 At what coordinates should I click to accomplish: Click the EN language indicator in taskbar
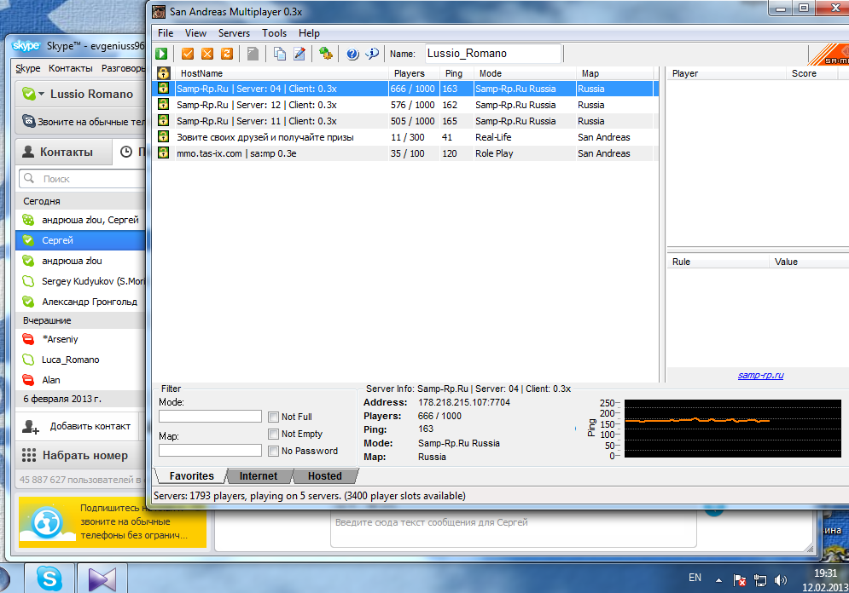click(695, 578)
